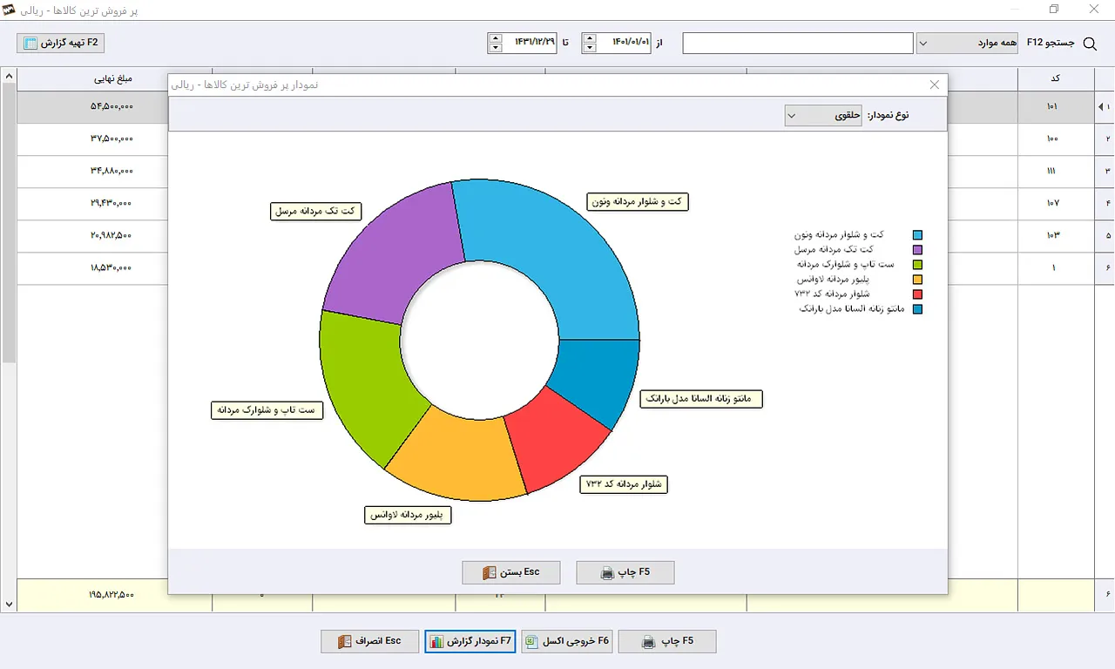
Task: Decrease the 'تا' end date with down arrow
Action: pos(496,48)
